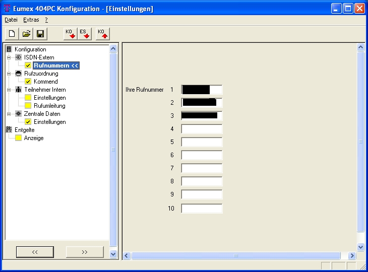Collapse the Rufzuordnung tree node

pos(9,74)
